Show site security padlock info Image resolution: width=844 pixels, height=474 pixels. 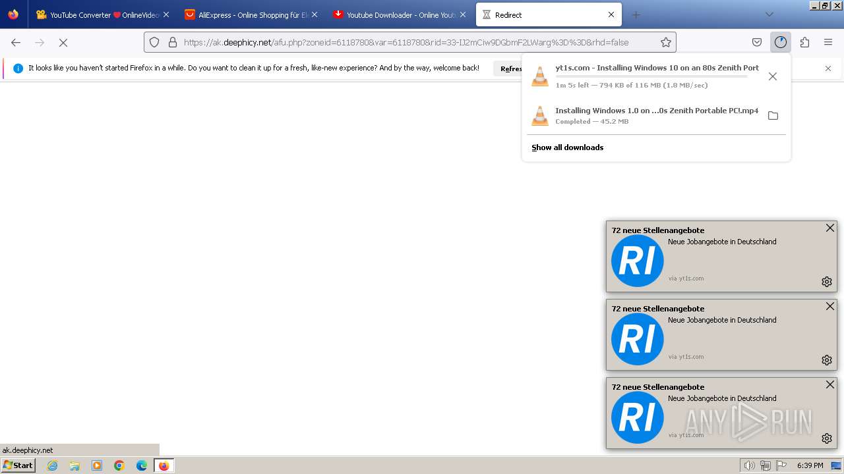173,42
